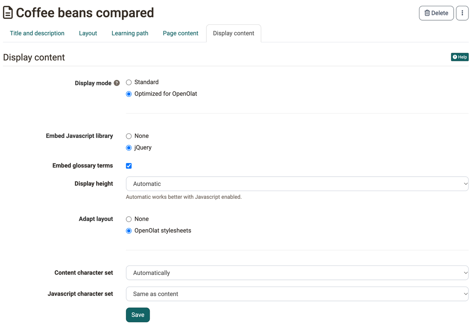Go to the Page content tab
This screenshot has height=333, width=473.
coord(181,33)
